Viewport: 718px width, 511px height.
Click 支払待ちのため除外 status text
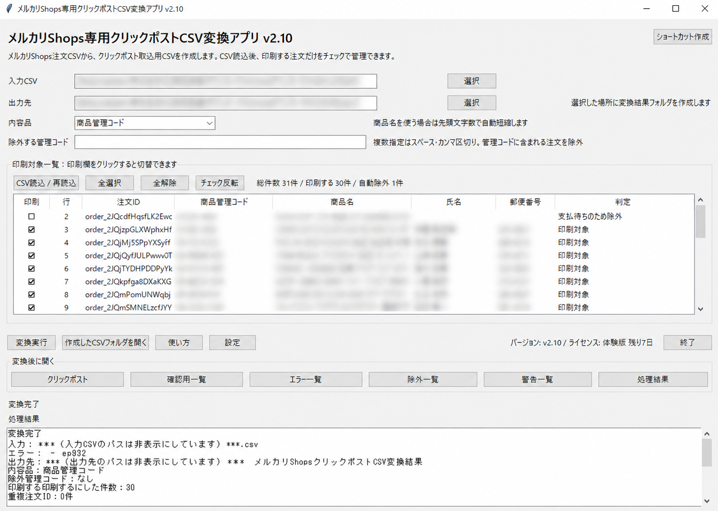coord(590,216)
